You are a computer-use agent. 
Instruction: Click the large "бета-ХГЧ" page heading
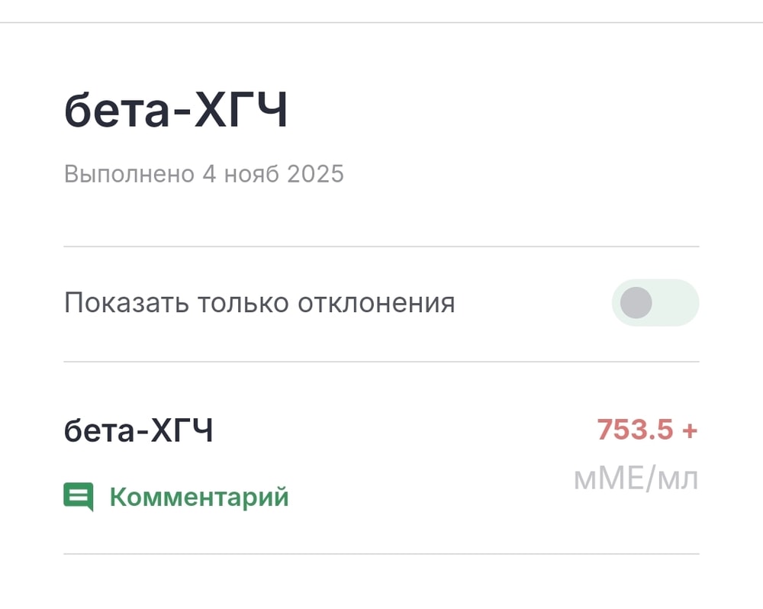coord(175,112)
